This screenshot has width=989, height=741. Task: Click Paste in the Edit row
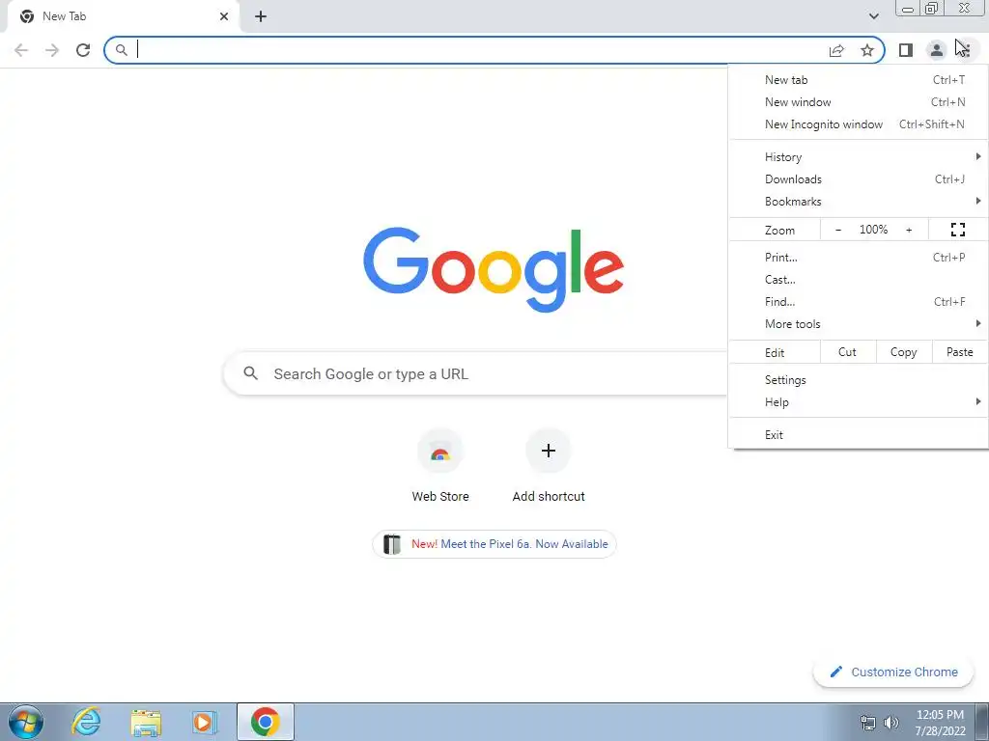960,352
